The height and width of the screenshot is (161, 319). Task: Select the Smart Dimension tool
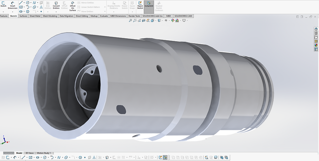pos(12,6)
